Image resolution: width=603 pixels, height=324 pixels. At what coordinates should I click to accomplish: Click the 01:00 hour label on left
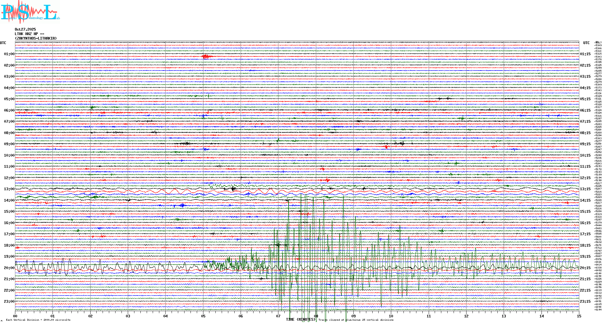[x=9, y=54]
